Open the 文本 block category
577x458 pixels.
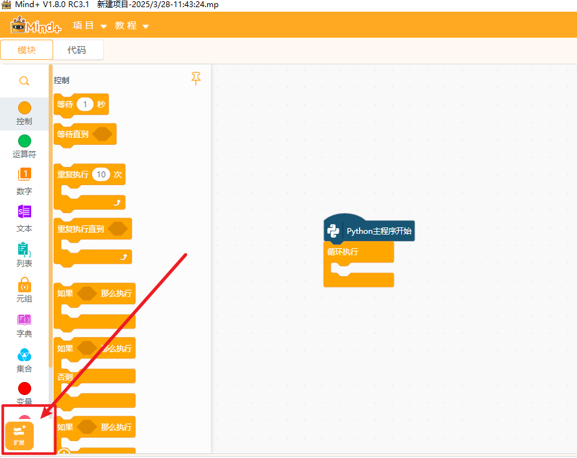24,212
